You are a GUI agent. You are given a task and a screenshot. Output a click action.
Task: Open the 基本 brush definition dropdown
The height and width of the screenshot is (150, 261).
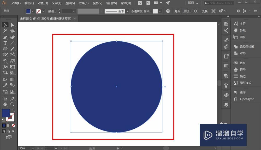pos(127,11)
